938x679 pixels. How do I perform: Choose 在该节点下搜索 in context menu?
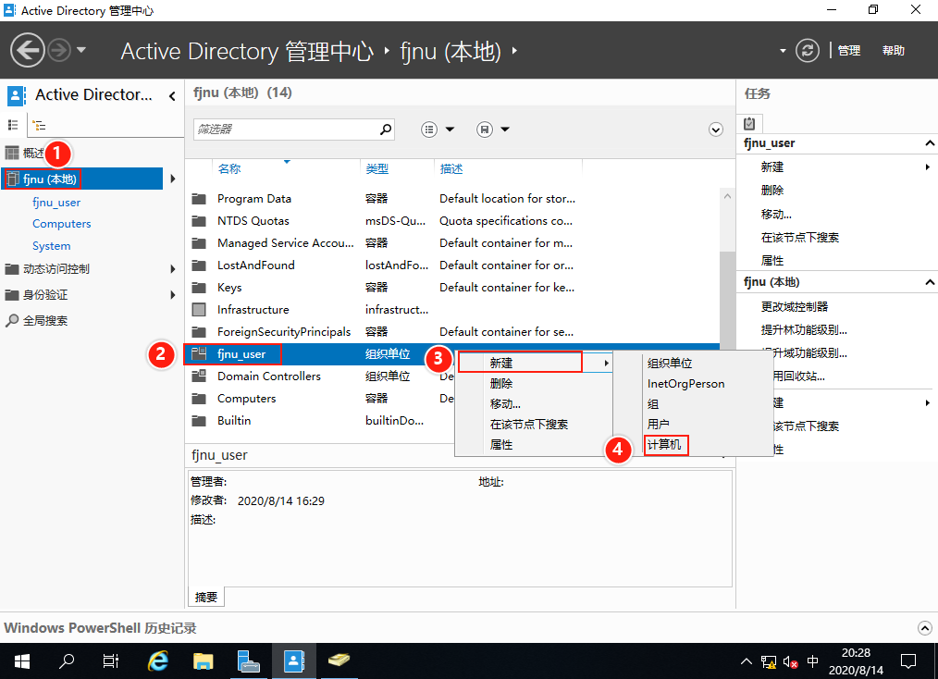534,425
